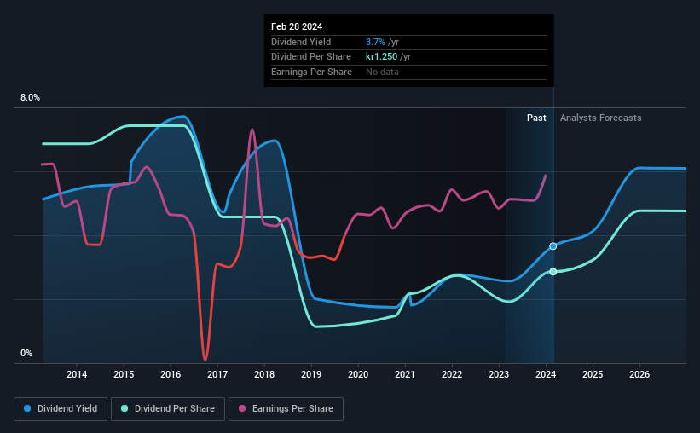700x433 pixels.
Task: Select the 2018 x-axis label
Action: (264, 374)
